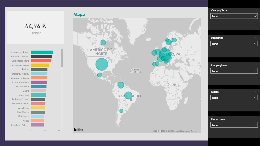The height and width of the screenshot is (146, 260).
Task: Expand the ProductName slicer dropdown
Action: coord(234,125)
